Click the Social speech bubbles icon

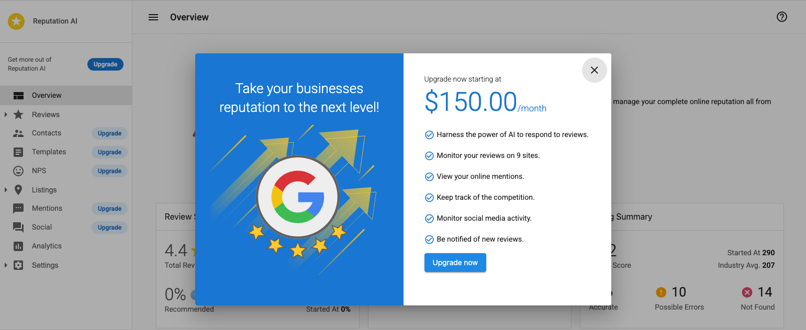18,227
